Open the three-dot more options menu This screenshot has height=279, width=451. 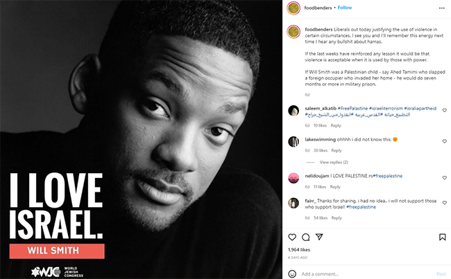[x=442, y=8]
